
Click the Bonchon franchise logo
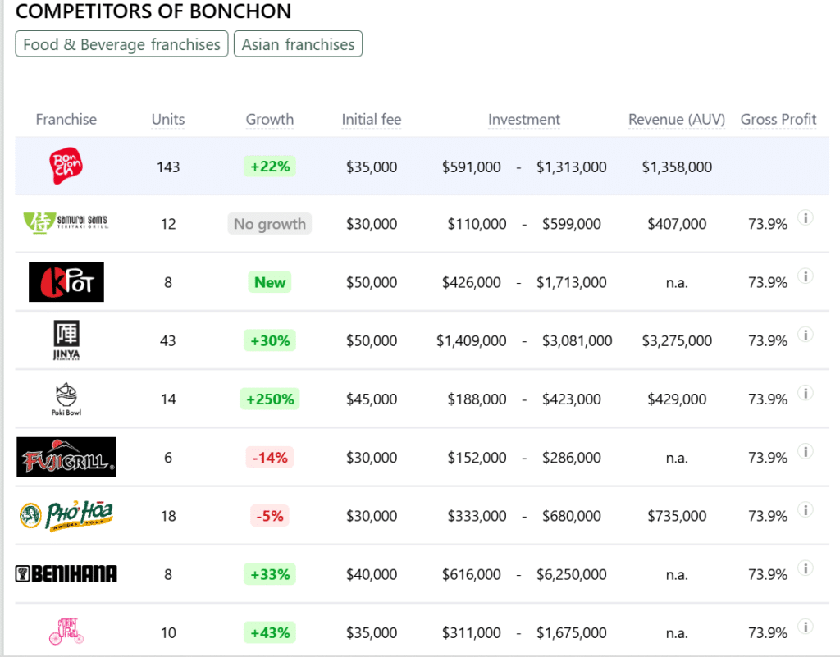coord(66,166)
